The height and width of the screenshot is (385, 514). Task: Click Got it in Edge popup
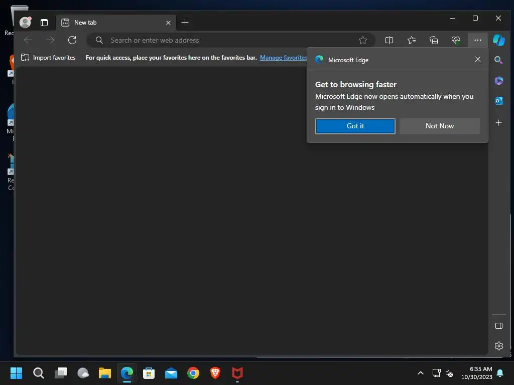click(x=355, y=126)
